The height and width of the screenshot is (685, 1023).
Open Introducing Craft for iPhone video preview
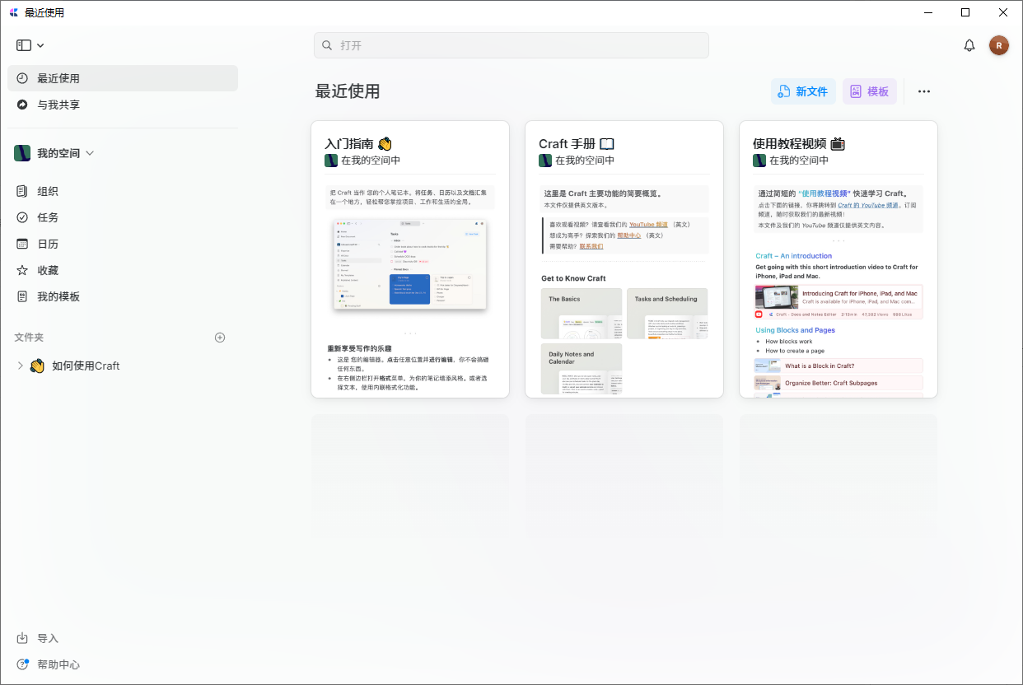pos(838,301)
